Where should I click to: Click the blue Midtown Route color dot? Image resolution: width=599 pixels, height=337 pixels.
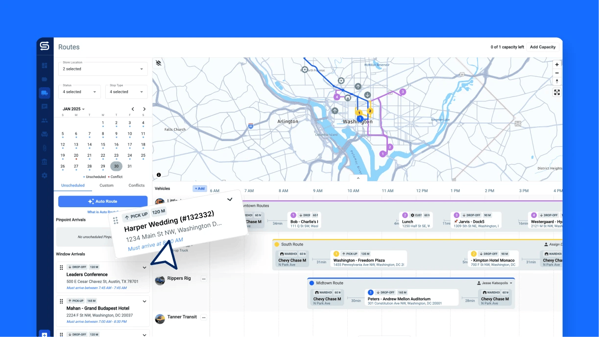pyautogui.click(x=311, y=283)
